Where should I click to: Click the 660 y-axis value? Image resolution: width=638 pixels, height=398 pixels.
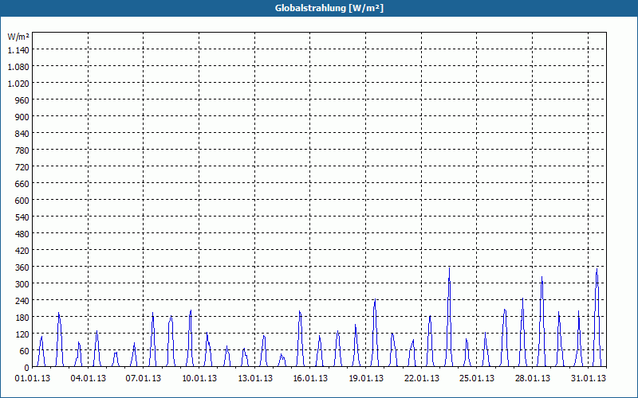[x=22, y=184]
